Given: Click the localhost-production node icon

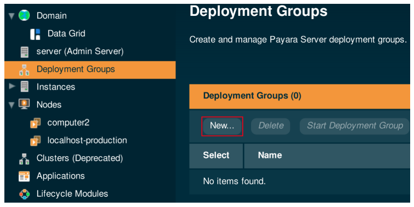Looking at the screenshot, I should click(36, 140).
